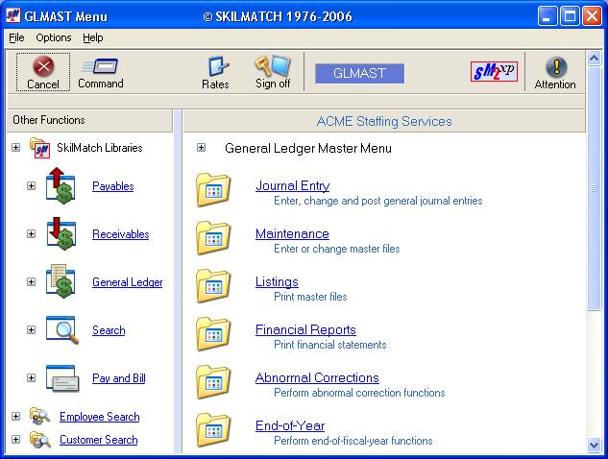Click 'Print financial statements' description
Image resolution: width=608 pixels, height=459 pixels.
point(330,345)
